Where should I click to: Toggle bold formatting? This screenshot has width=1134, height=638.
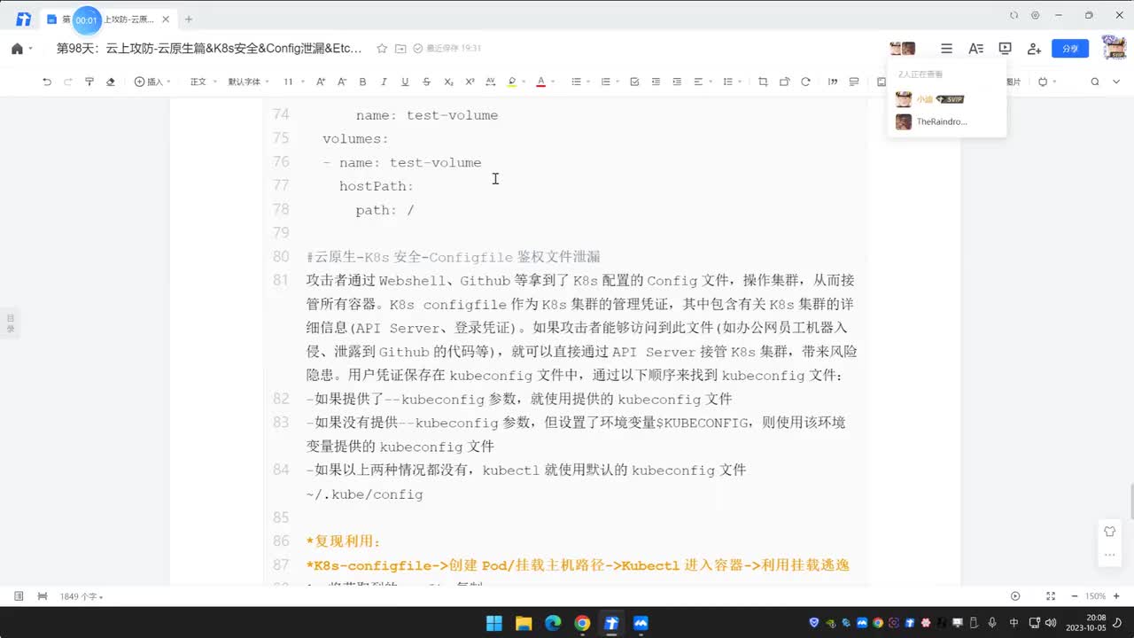pyautogui.click(x=362, y=82)
